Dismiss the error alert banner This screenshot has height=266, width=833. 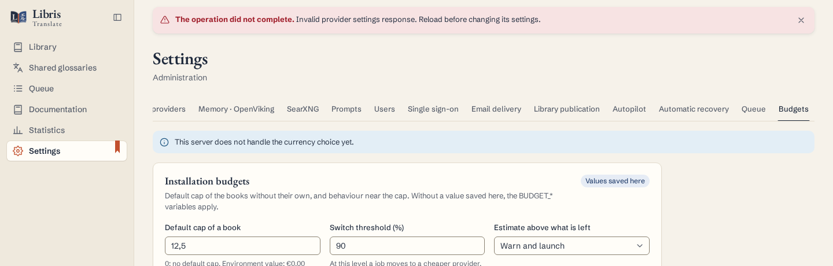(x=801, y=20)
